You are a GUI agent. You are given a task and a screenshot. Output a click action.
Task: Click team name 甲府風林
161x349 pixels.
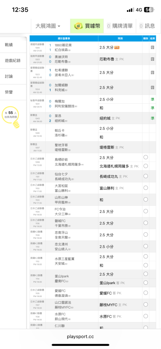tap(61, 202)
